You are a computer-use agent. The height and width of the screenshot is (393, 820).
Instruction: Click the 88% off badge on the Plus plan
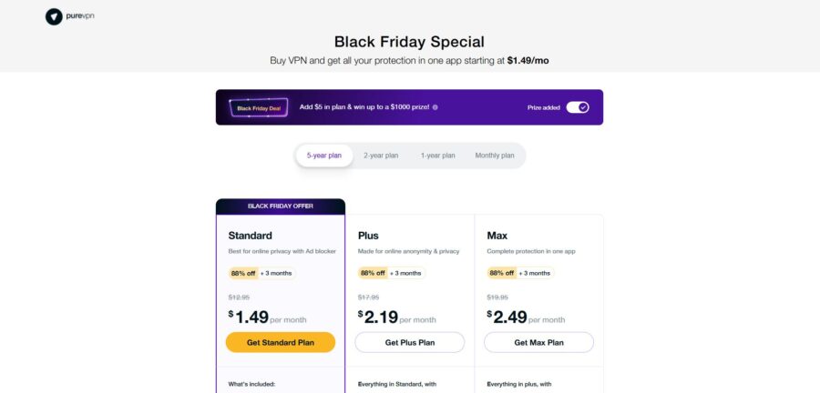pyautogui.click(x=373, y=273)
